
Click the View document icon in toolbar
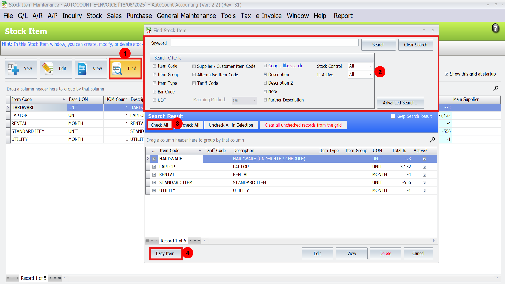click(x=82, y=68)
